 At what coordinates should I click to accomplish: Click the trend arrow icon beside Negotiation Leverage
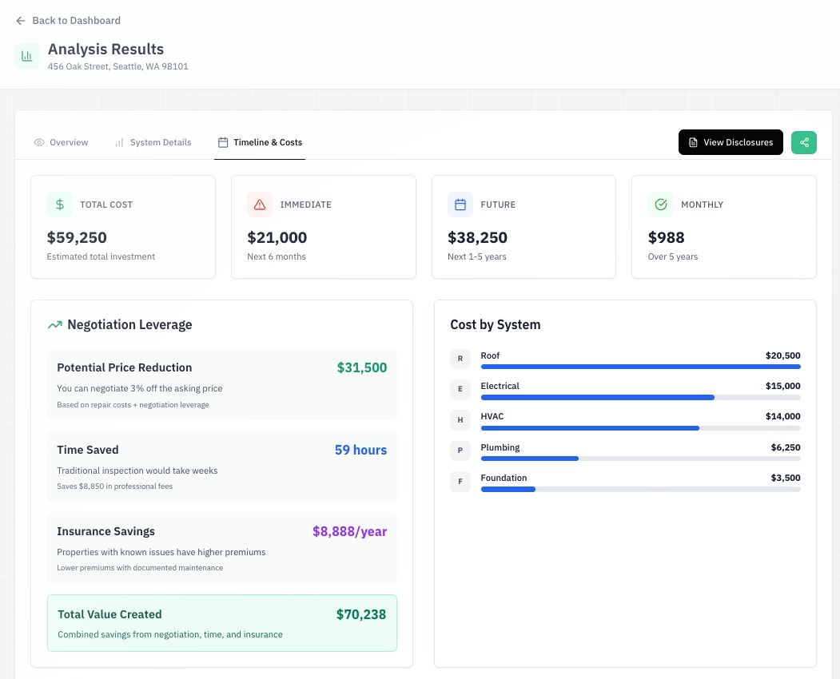pos(54,324)
